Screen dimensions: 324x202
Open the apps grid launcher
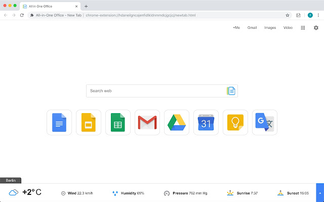(303, 28)
